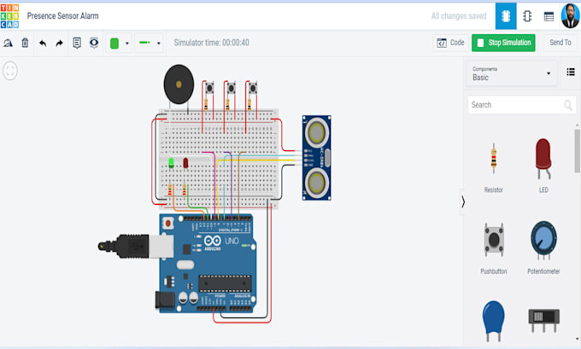This screenshot has width=581, height=349.
Task: Open the schematic view
Action: click(x=527, y=16)
